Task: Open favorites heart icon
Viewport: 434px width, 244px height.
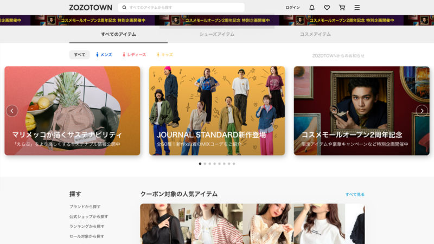Action: 327,8
